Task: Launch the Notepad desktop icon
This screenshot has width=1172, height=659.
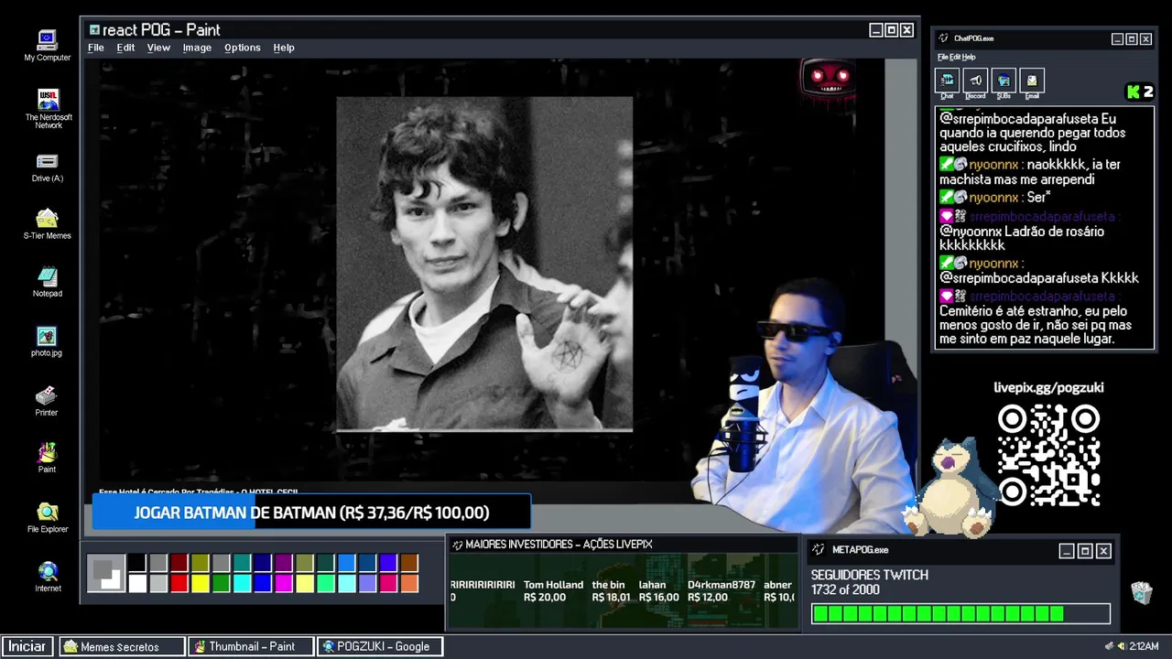Action: pyautogui.click(x=48, y=282)
